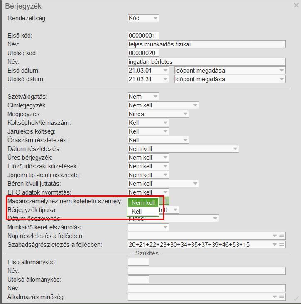The image size is (301, 304).
Task: Open the Címletjegyzék dropdown
Action: tap(164, 105)
